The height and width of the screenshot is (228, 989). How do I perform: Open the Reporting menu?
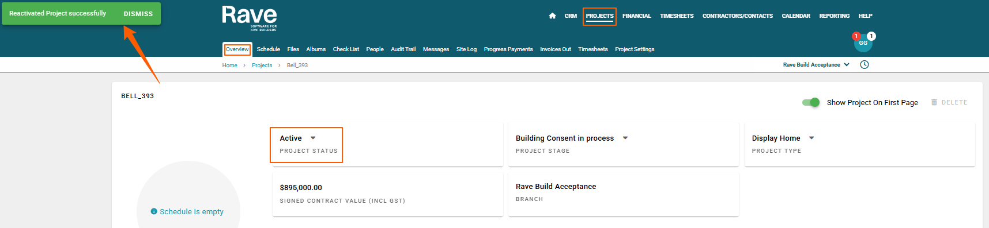pyautogui.click(x=835, y=16)
